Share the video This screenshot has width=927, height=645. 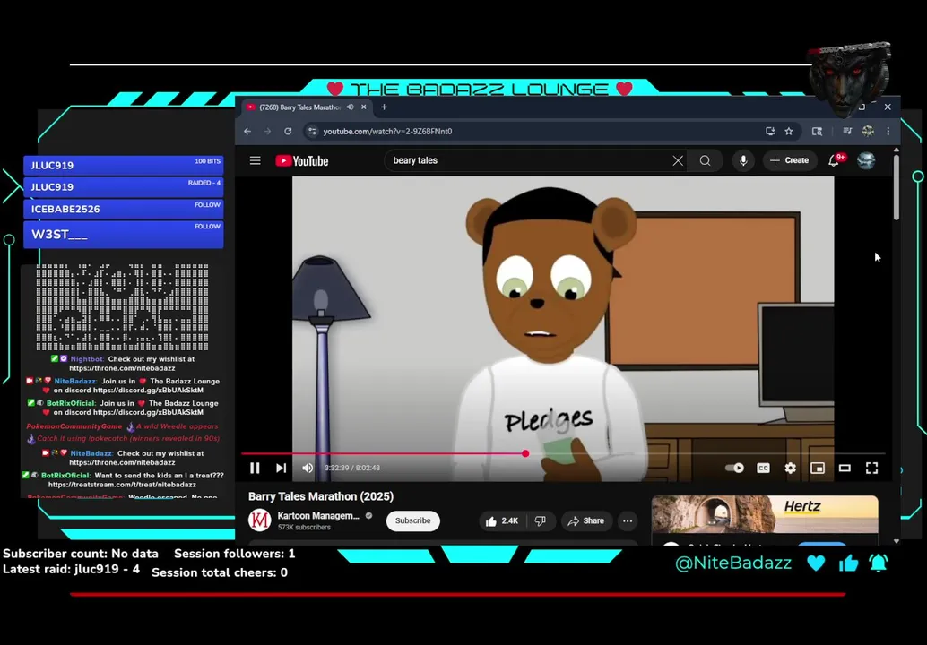pos(586,521)
